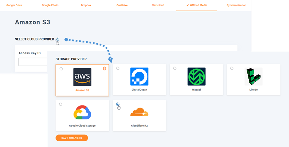This screenshot has width=289, height=147.
Task: Click the Google Cloud Storage logo
Action: tap(82, 112)
